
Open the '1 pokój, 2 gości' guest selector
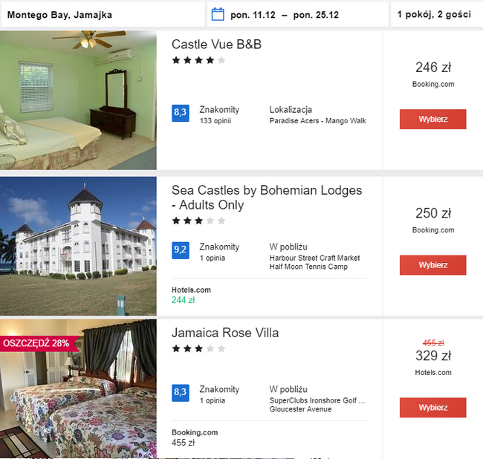(435, 14)
